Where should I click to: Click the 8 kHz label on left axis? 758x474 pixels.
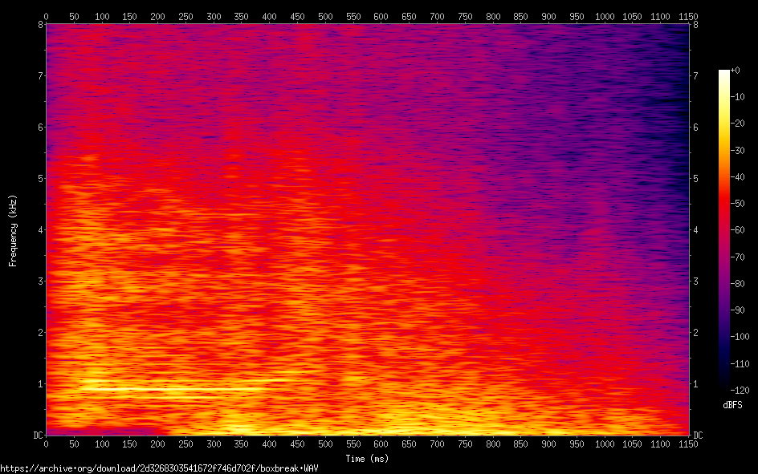point(39,24)
